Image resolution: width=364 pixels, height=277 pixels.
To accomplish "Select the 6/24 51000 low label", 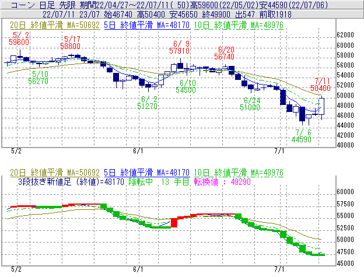I will pos(250,104).
